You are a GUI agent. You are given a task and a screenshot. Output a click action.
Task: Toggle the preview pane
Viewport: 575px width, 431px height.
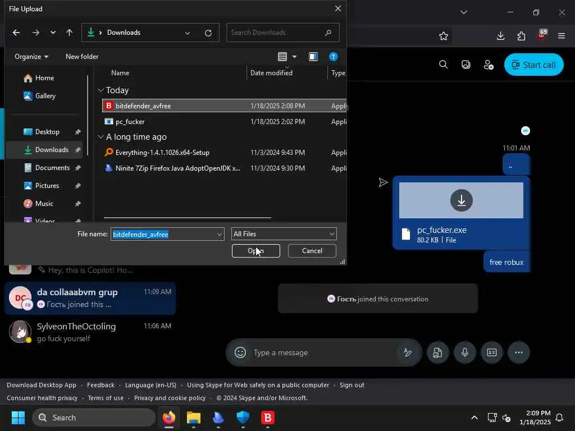313,57
